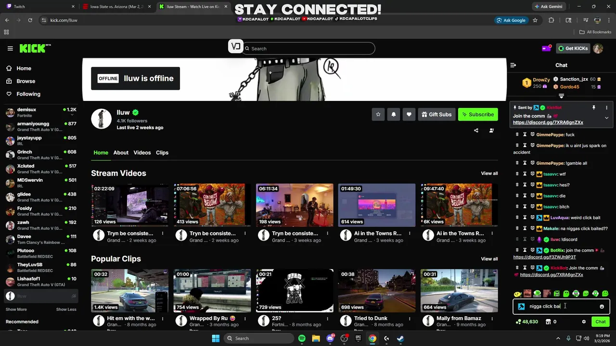The image size is (616, 346).
Task: Unpin the pinned KickBot message
Action: click(594, 108)
